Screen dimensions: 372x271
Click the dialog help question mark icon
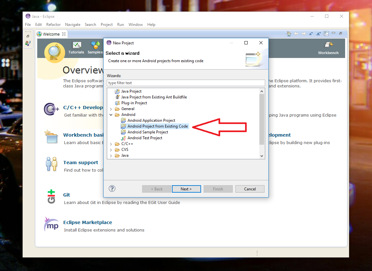pos(112,188)
